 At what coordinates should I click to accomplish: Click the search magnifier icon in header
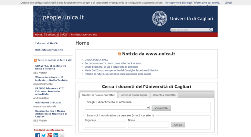point(211,30)
